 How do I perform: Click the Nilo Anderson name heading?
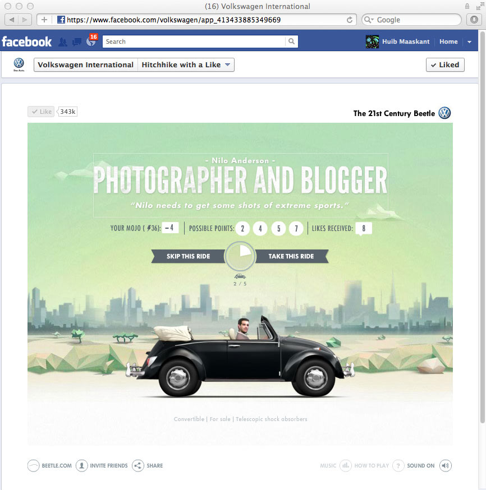[240, 161]
